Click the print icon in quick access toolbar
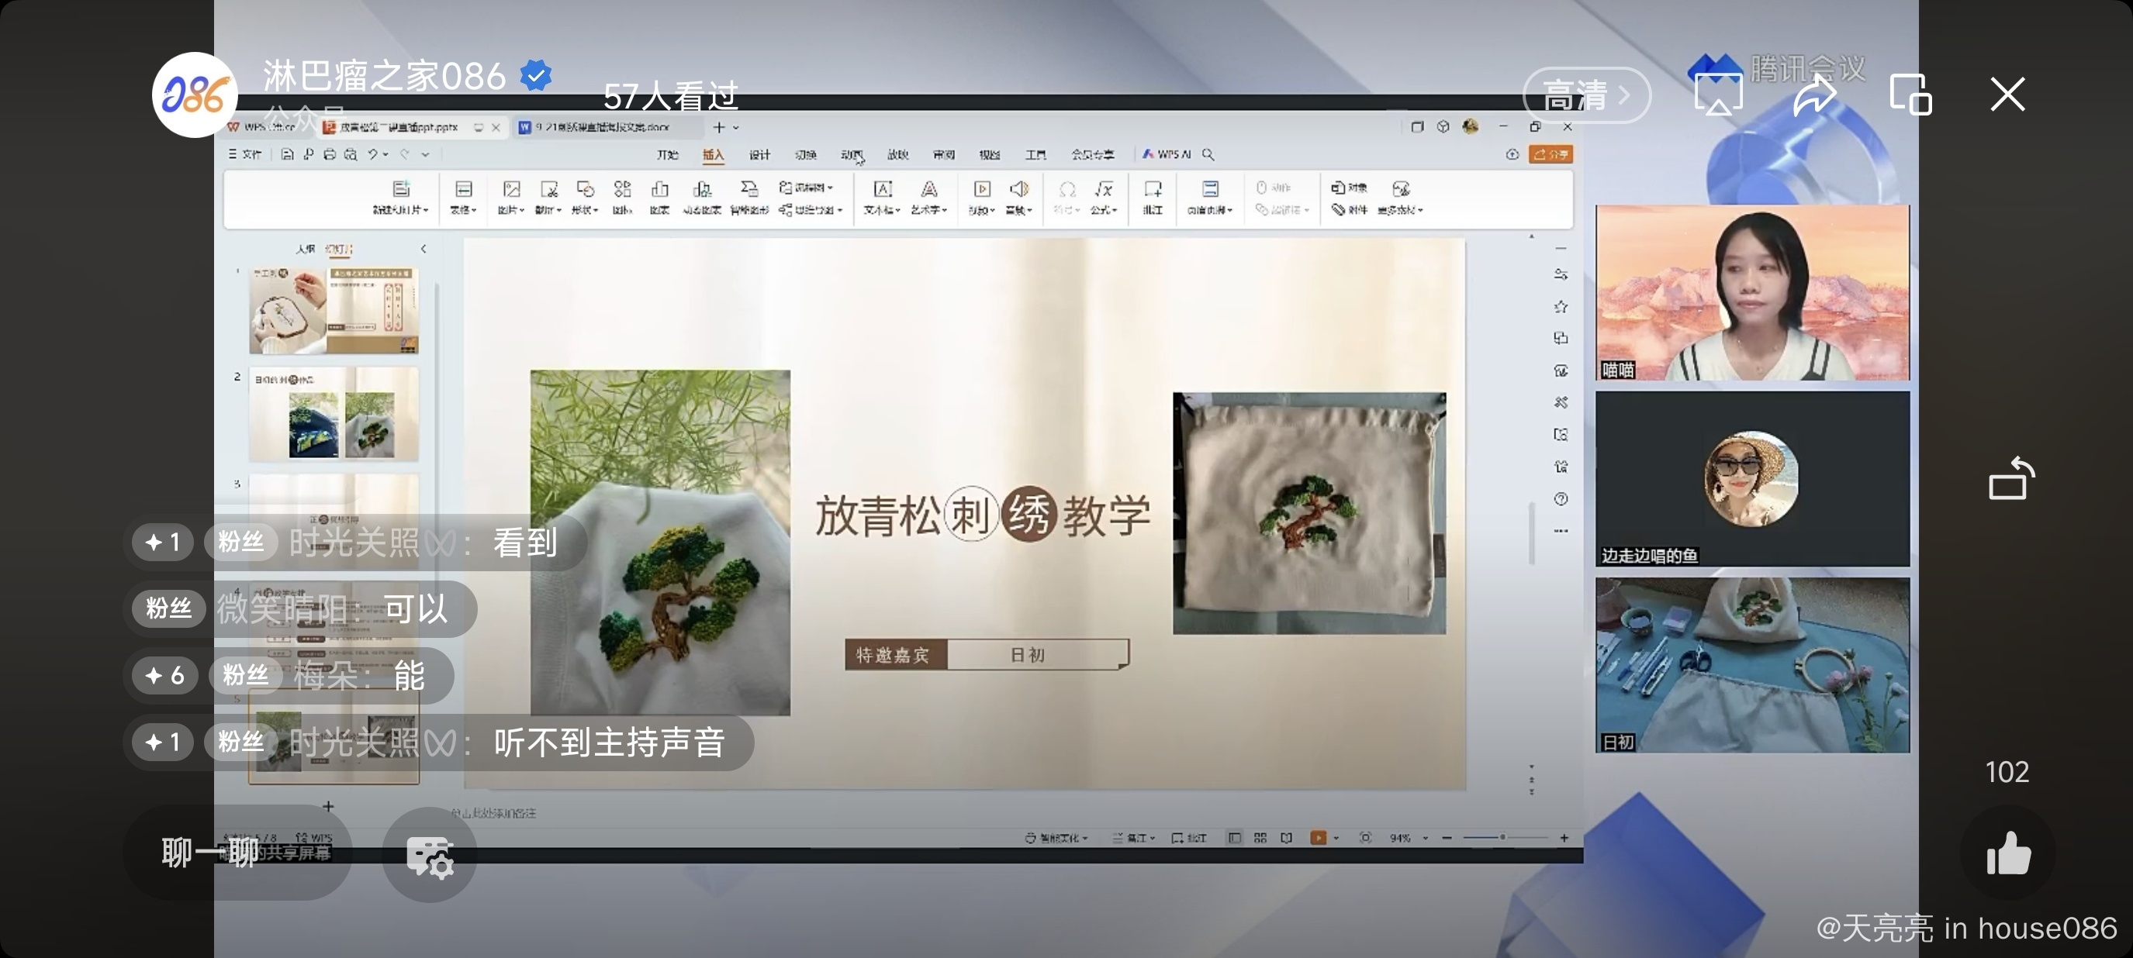2133x958 pixels. (330, 155)
